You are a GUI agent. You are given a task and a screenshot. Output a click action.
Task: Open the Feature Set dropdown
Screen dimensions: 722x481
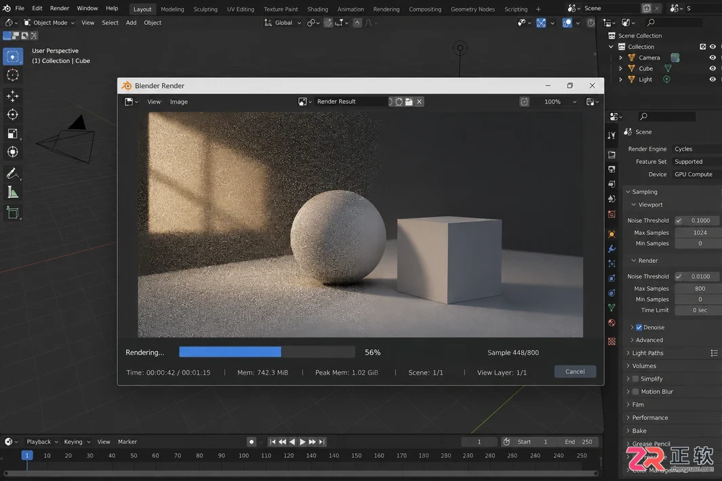[x=698, y=161]
